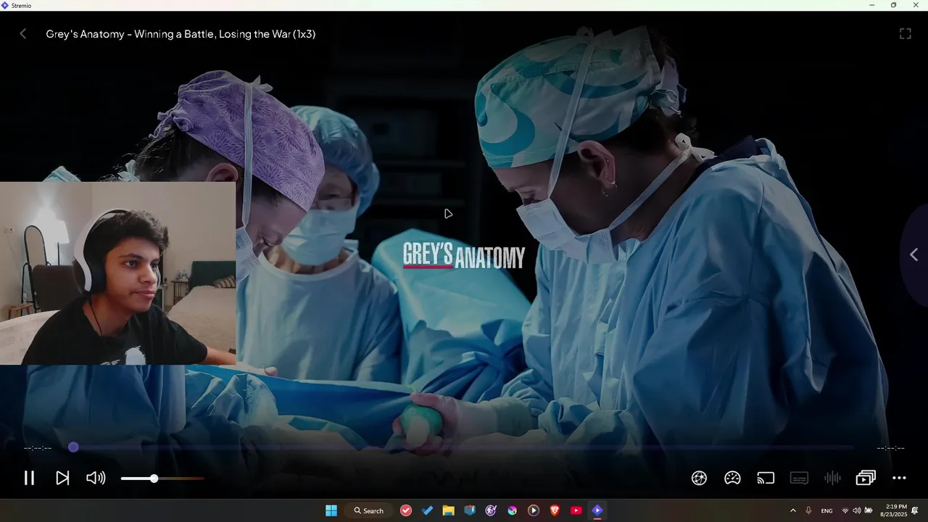
Task: Open the blue checkmark To Do app
Action: [427, 510]
